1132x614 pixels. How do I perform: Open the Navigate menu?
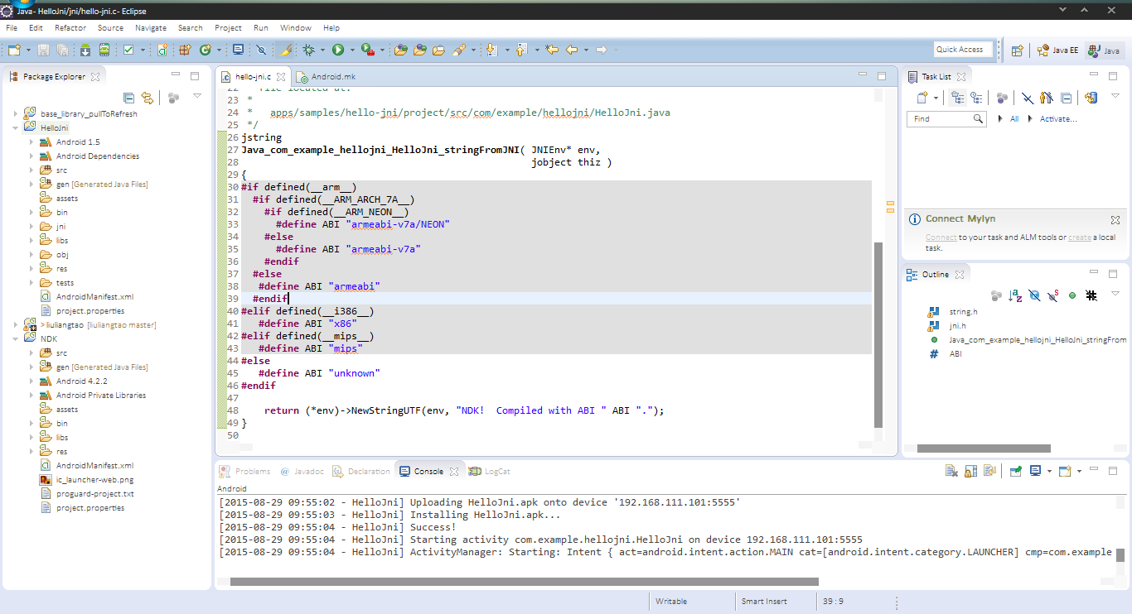click(151, 28)
